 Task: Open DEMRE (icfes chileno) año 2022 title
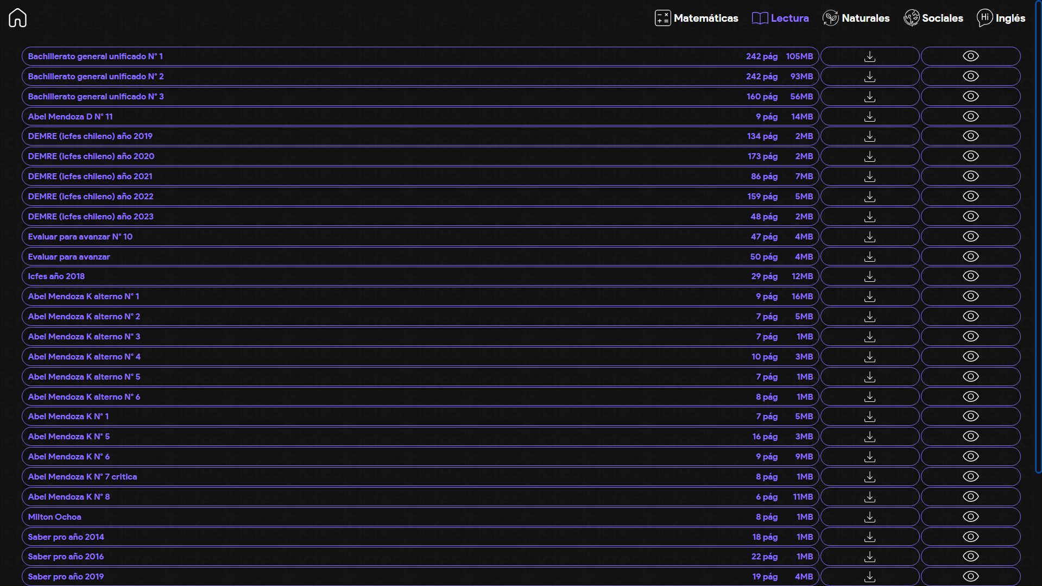(x=91, y=197)
